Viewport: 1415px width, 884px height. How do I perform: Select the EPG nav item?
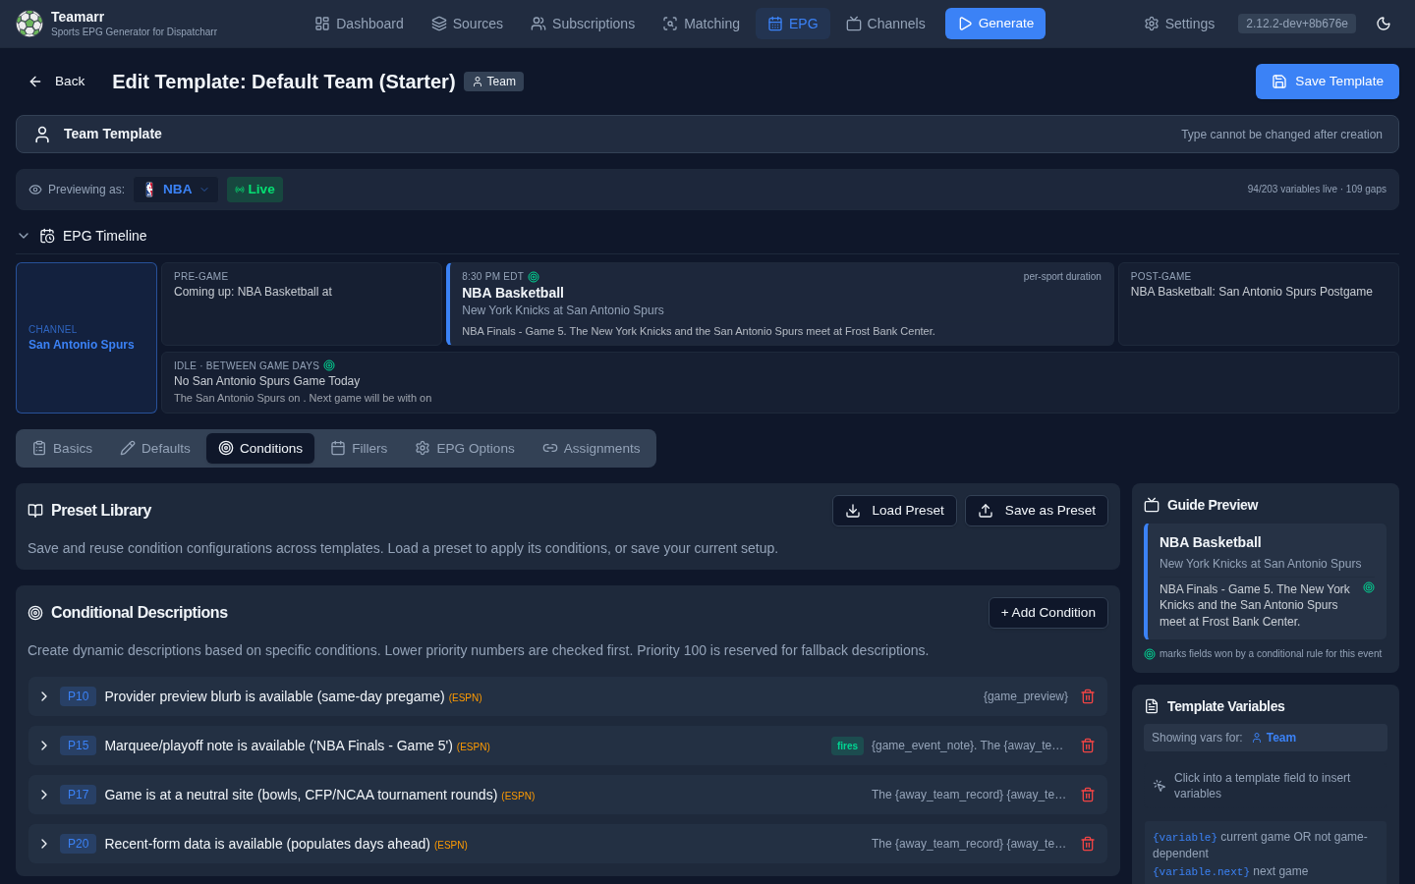[x=793, y=24]
